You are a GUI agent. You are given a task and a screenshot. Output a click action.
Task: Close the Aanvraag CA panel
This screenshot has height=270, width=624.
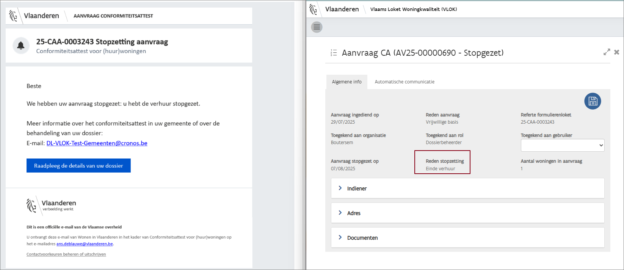click(x=617, y=52)
